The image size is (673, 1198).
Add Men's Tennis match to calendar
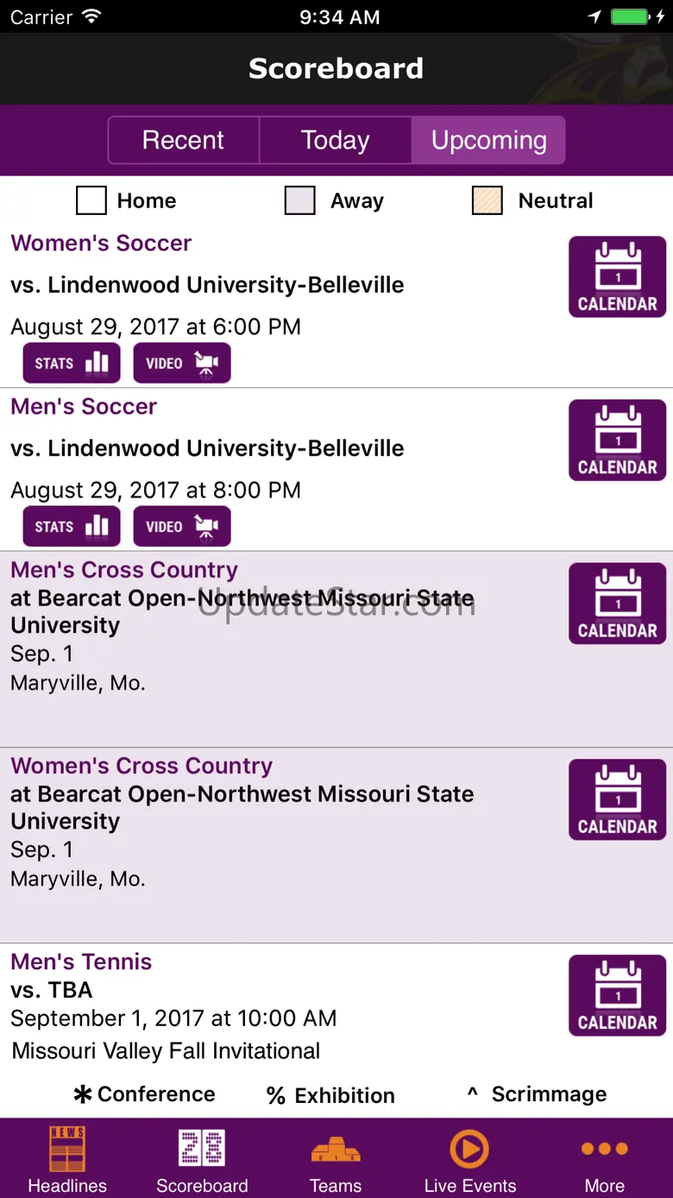click(617, 995)
